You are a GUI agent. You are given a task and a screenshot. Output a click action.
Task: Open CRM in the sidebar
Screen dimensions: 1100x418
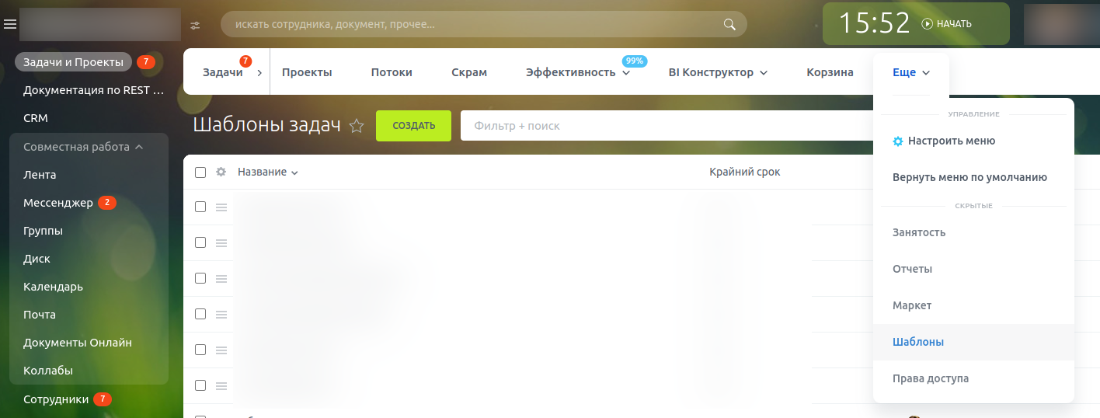36,118
